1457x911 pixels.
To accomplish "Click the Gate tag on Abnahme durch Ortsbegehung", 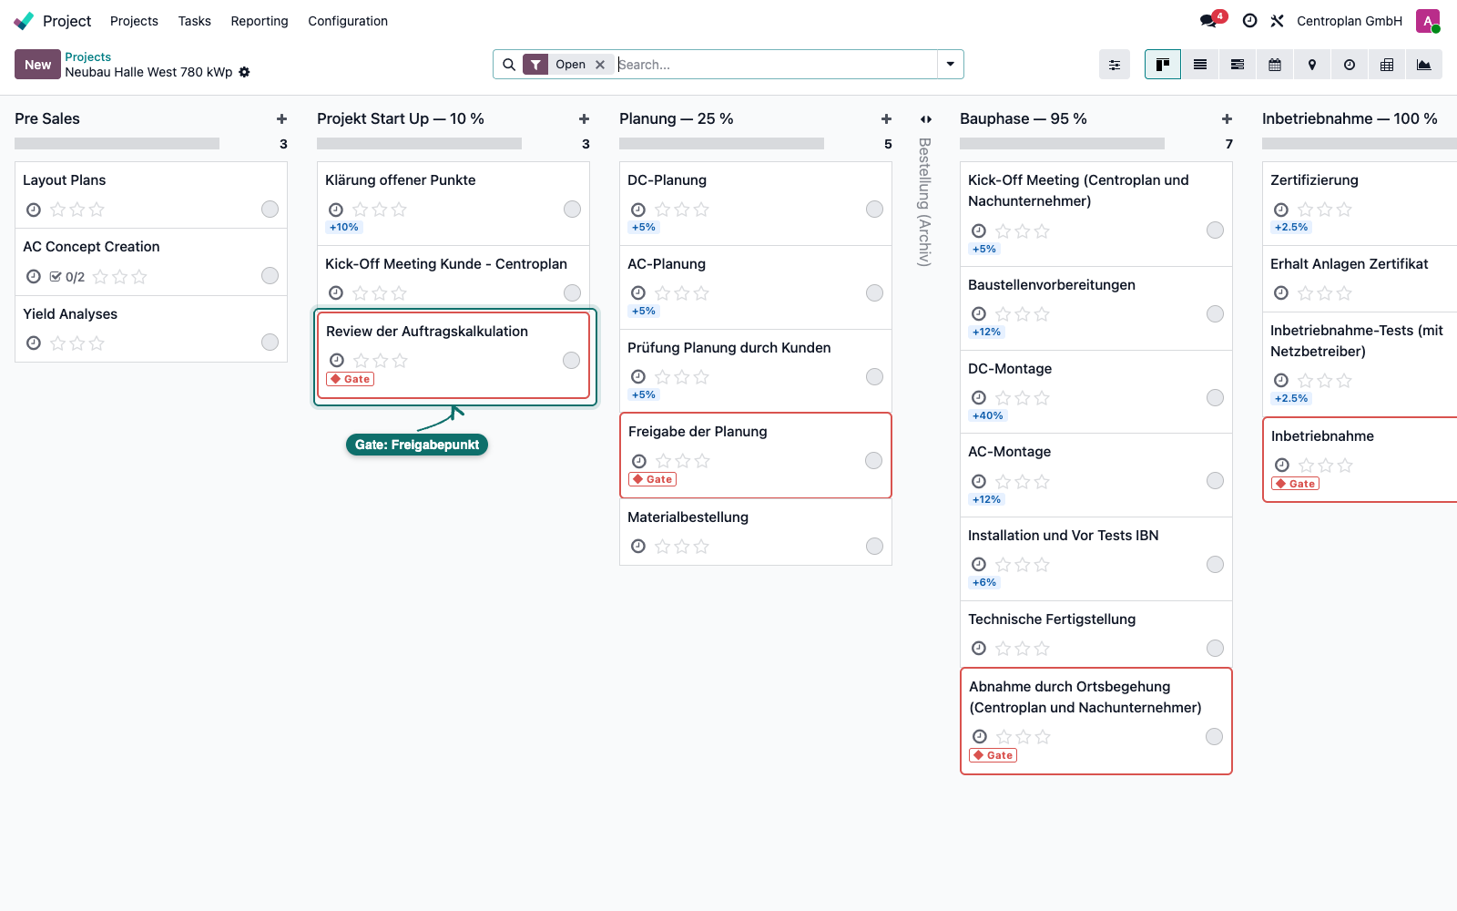I will coord(993,755).
